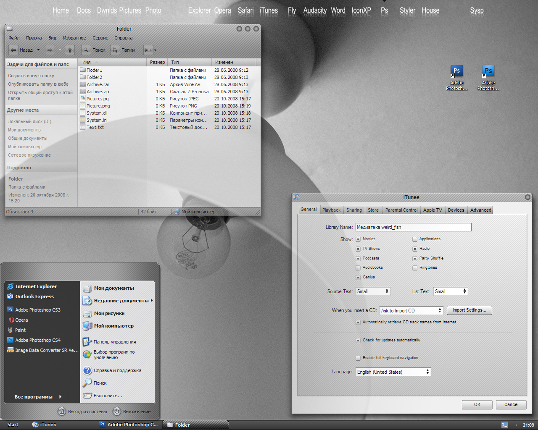This screenshot has width=538, height=430.
Task: Click the Папки folders icon in toolbar
Action: point(116,50)
